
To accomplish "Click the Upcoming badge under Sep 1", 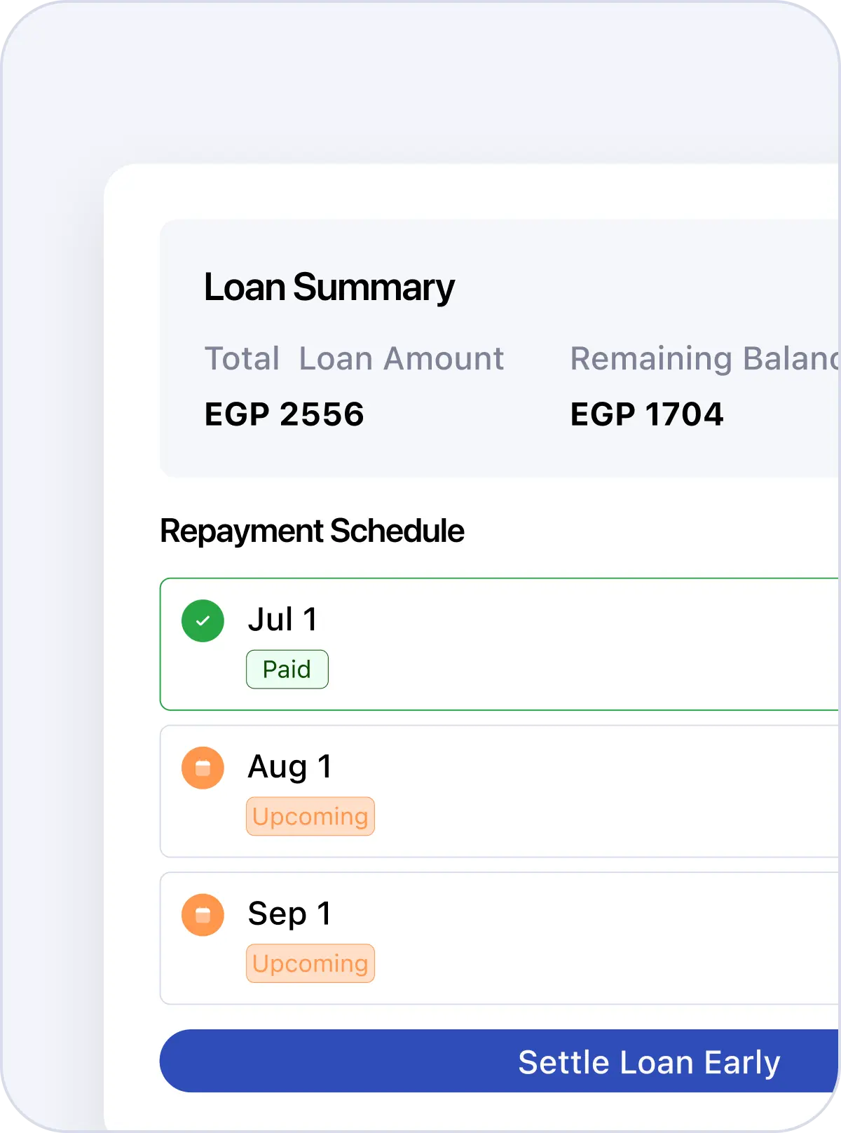I will pos(310,964).
